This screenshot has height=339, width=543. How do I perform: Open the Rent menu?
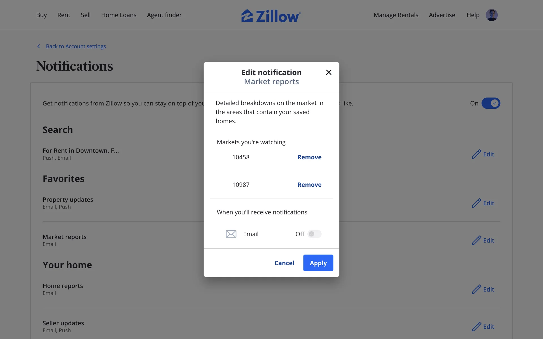click(64, 15)
